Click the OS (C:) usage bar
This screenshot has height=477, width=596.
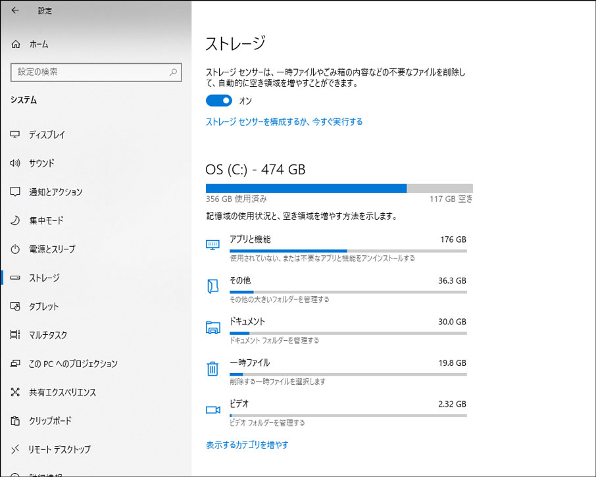tap(339, 188)
